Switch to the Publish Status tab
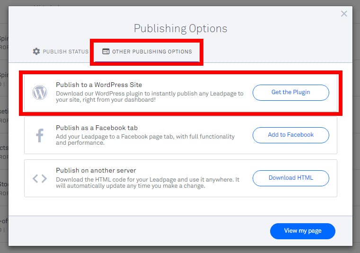The width and height of the screenshot is (360, 253). [x=65, y=52]
